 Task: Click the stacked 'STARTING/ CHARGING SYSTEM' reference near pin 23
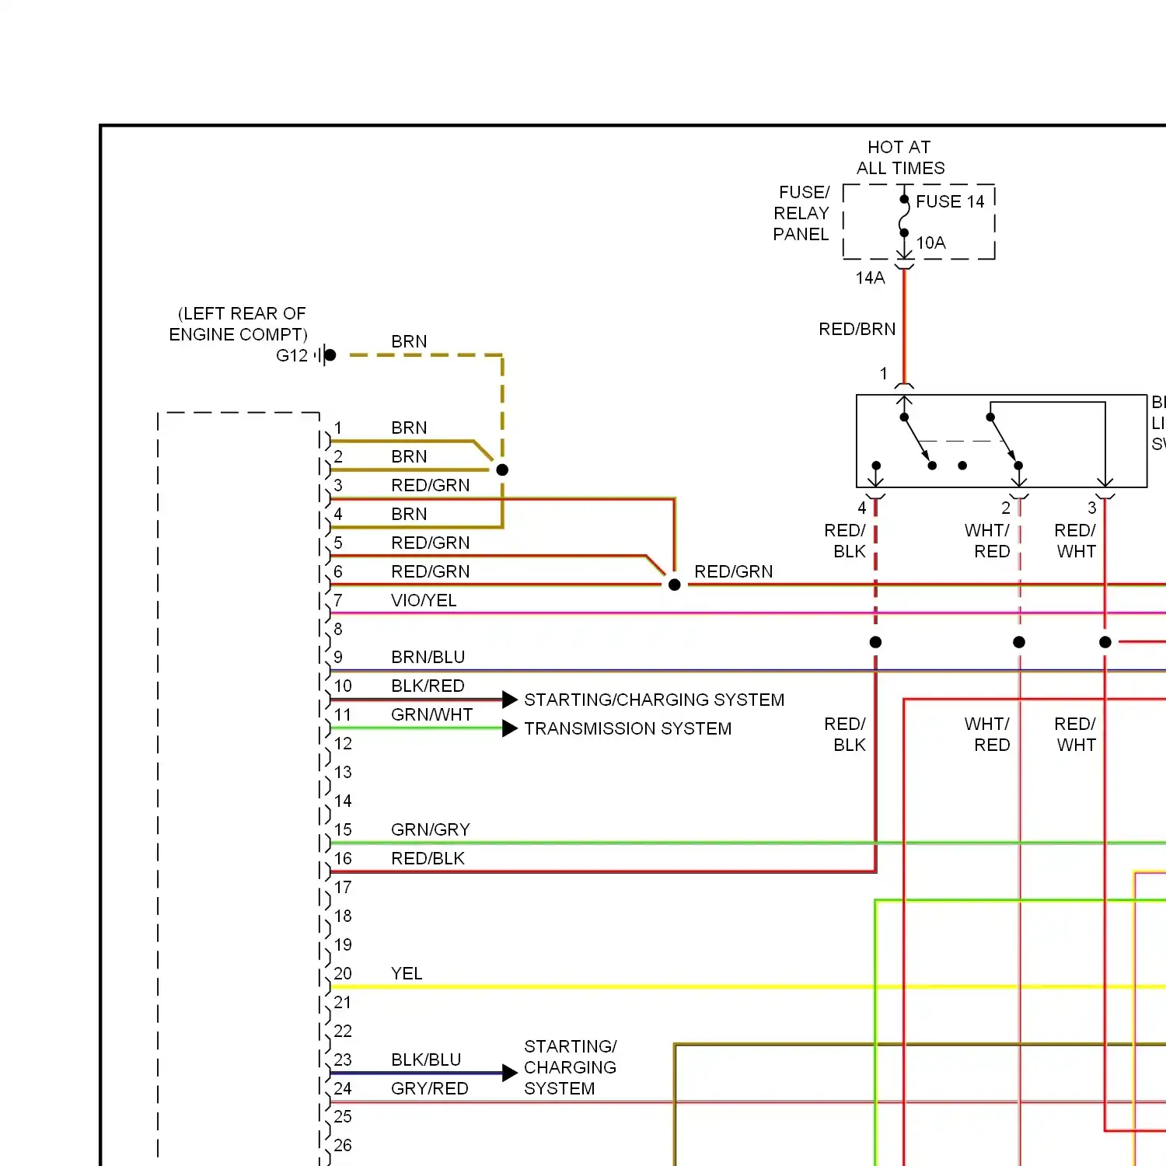(570, 1067)
